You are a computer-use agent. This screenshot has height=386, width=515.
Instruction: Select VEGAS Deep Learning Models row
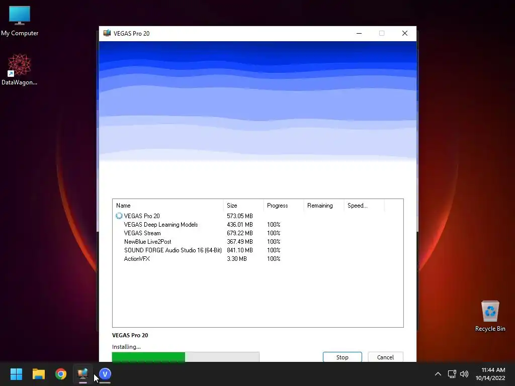click(258, 225)
